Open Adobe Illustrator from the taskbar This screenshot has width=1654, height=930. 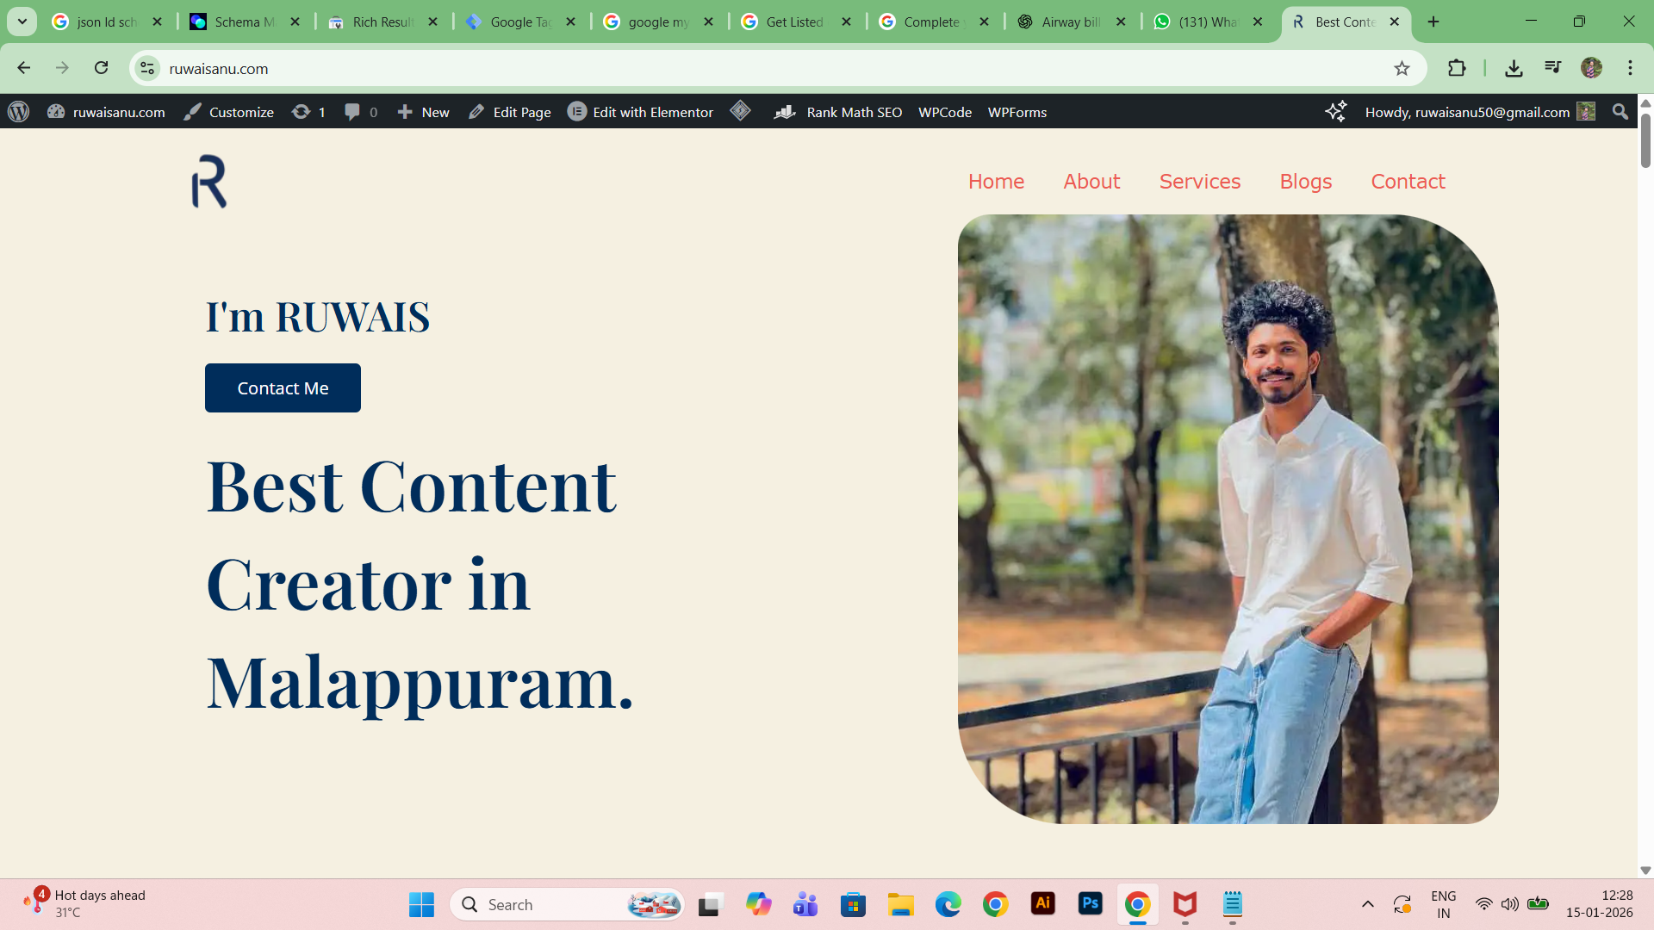point(1042,903)
